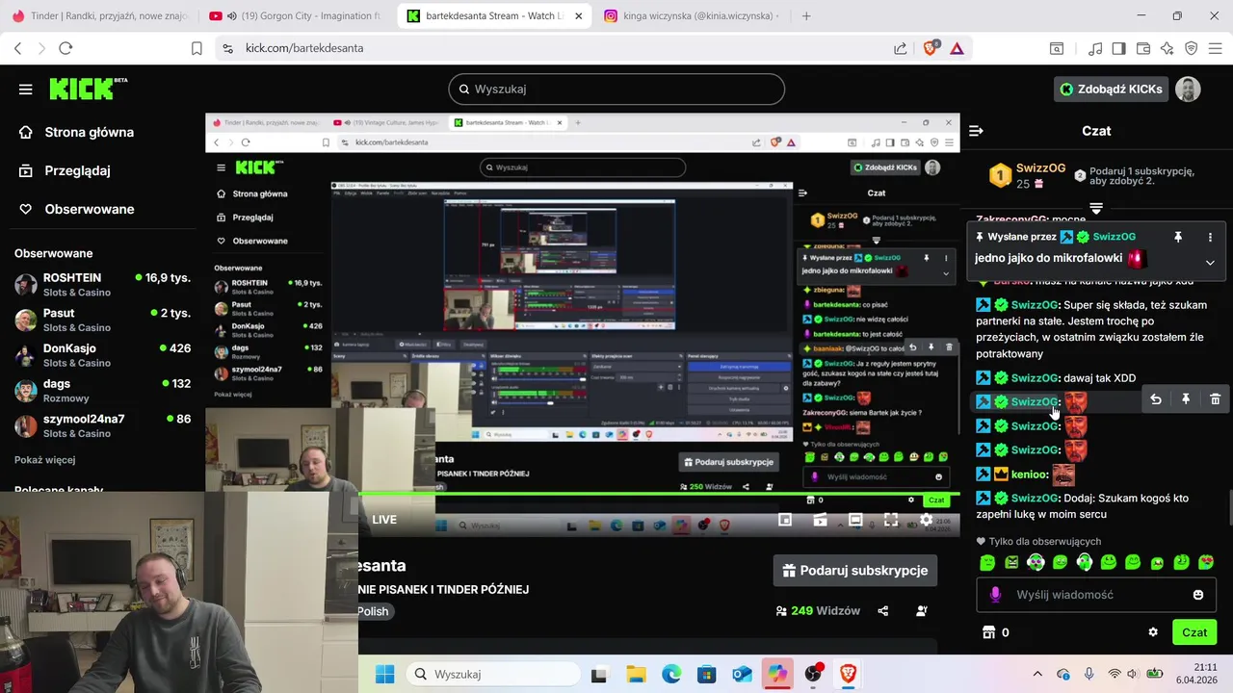This screenshot has height=693, width=1233.
Task: Open Obserwowane heart item in sidebar
Action: pyautogui.click(x=89, y=209)
